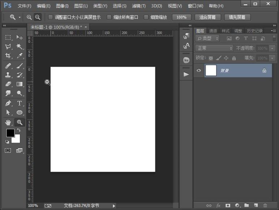The image size is (279, 210).
Task: Create a new layer group
Action: click(x=246, y=205)
